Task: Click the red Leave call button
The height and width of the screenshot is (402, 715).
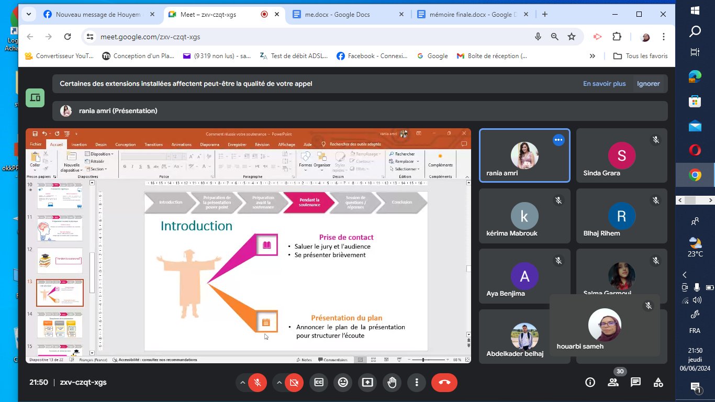Action: click(x=444, y=382)
